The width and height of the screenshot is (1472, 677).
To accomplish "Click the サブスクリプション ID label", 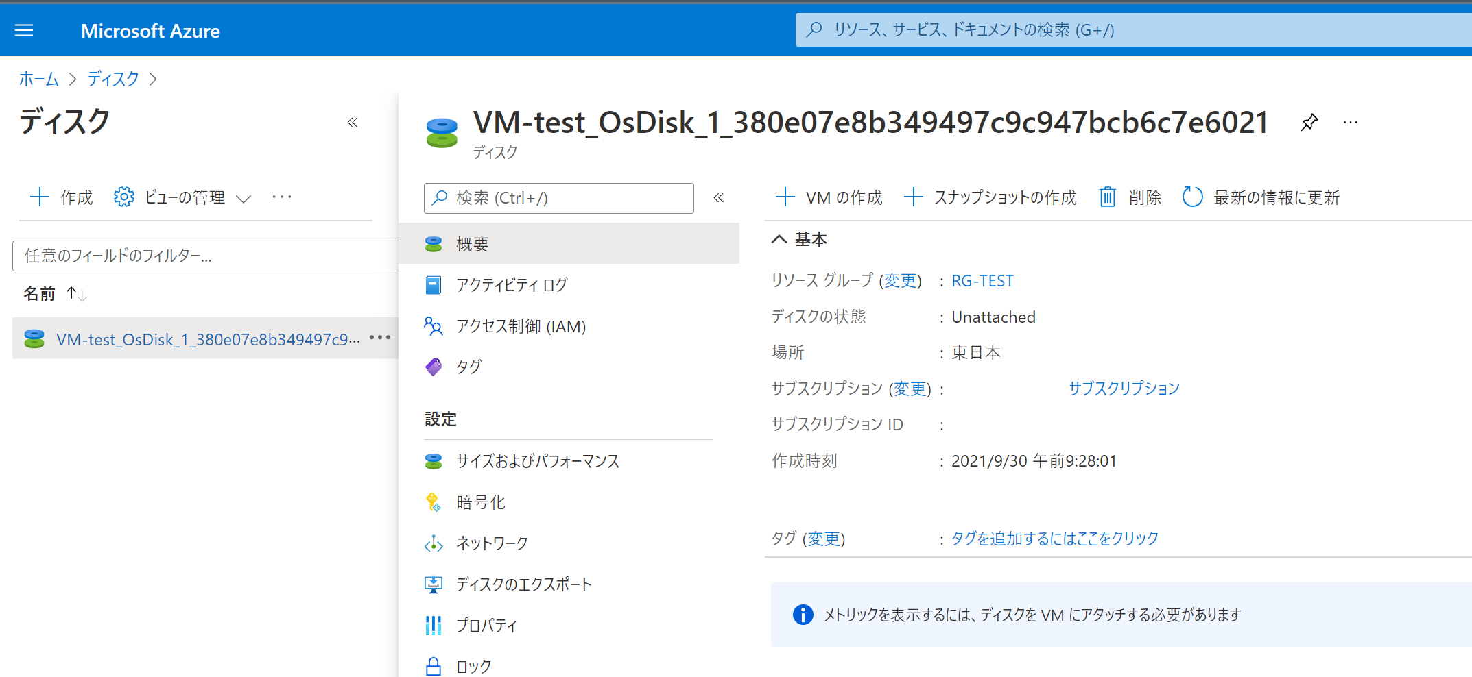I will pyautogui.click(x=837, y=425).
